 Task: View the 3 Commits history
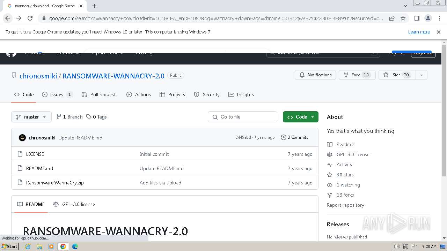point(294,137)
